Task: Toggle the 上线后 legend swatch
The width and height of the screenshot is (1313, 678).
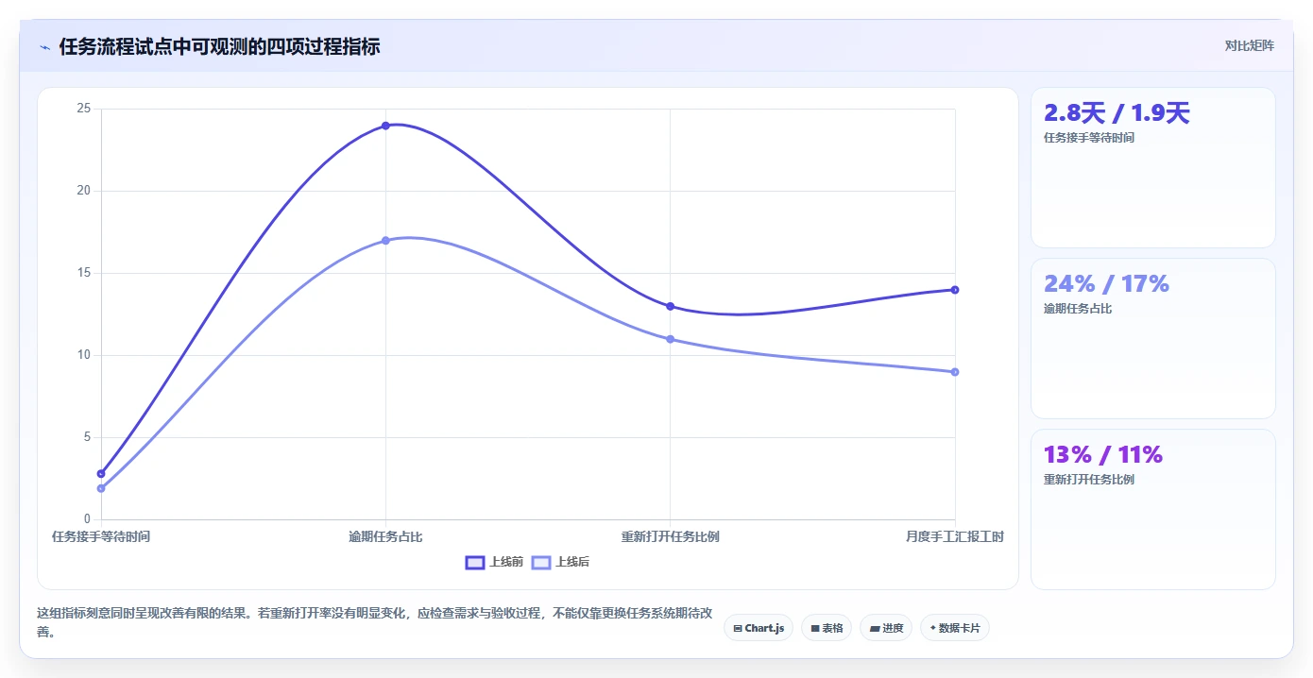Action: pyautogui.click(x=541, y=563)
